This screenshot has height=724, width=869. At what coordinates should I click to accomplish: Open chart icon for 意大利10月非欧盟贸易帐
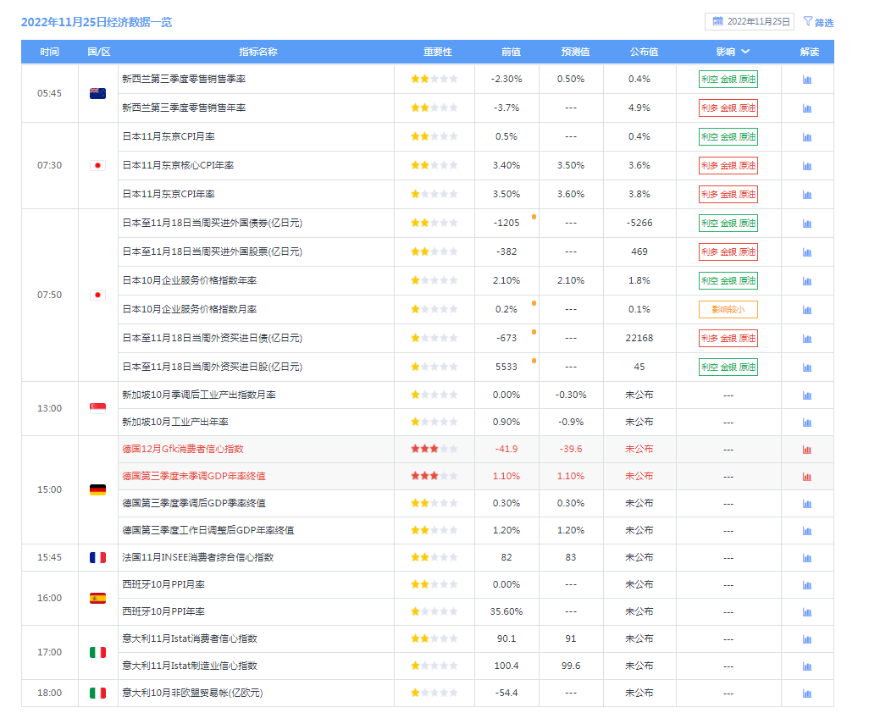[x=807, y=694]
